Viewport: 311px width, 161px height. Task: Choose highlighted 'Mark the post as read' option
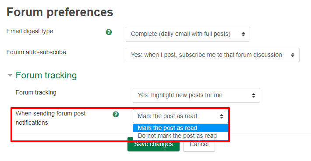[x=180, y=128]
